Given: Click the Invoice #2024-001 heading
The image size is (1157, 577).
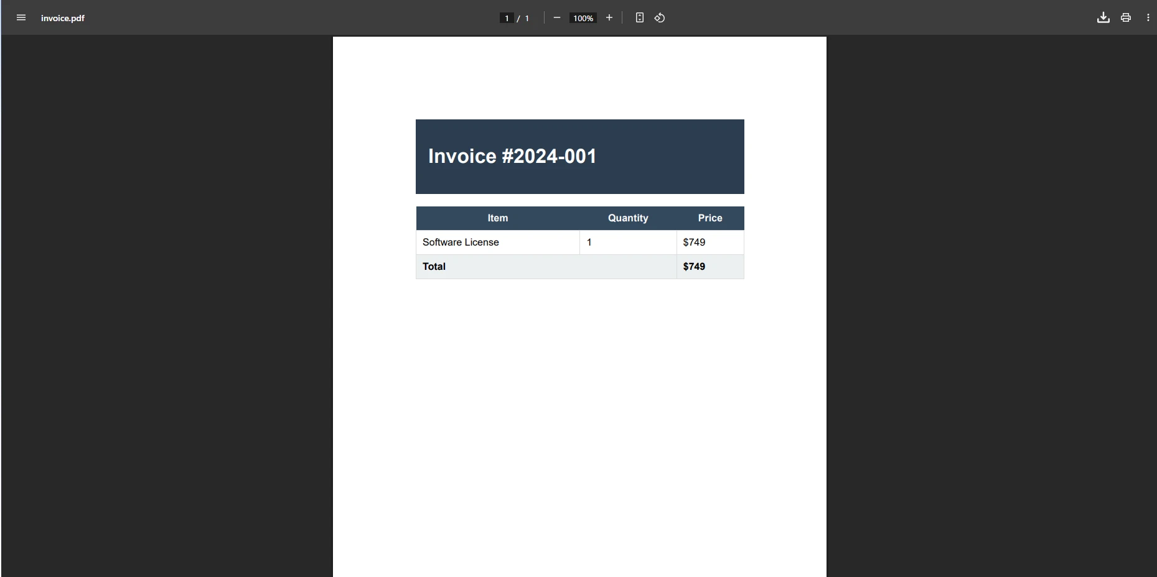Looking at the screenshot, I should (x=512, y=156).
